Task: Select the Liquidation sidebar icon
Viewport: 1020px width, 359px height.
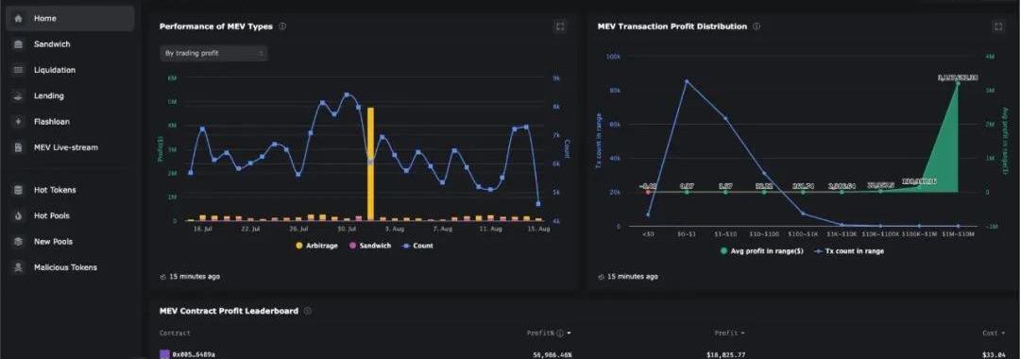Action: pos(18,70)
